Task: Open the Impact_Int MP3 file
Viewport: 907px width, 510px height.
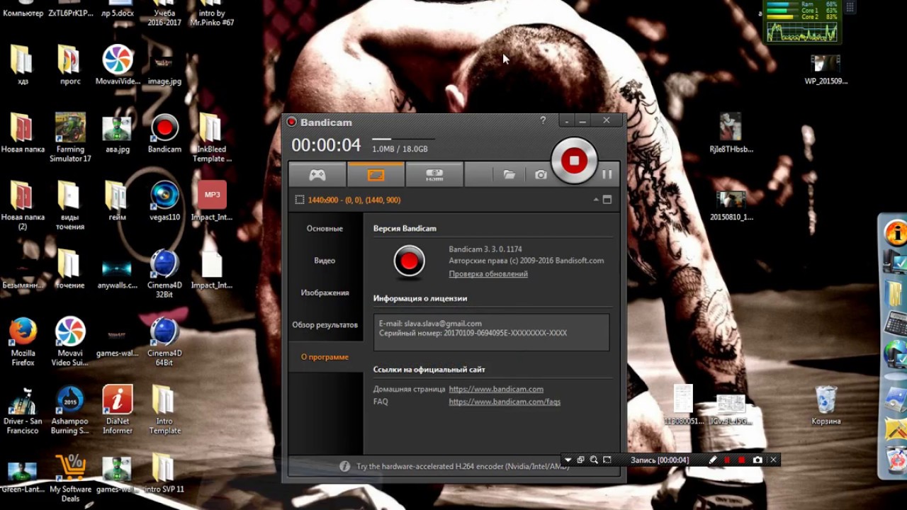Action: point(211,201)
